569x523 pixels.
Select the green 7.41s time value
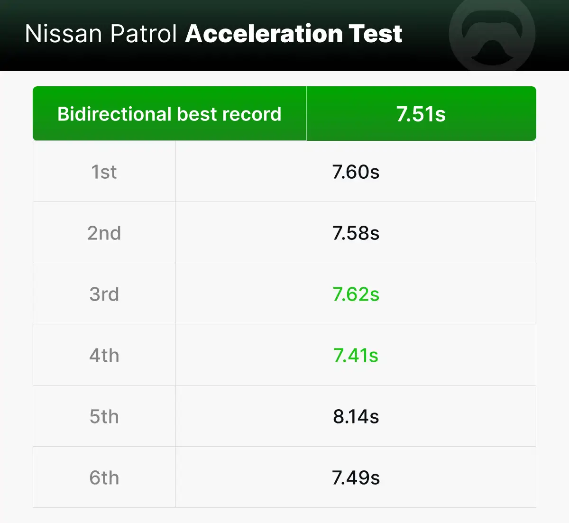coord(356,356)
